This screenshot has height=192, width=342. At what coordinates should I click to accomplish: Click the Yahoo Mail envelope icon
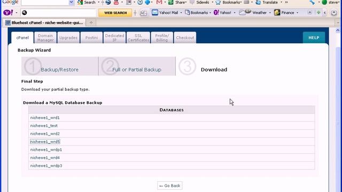154,12
